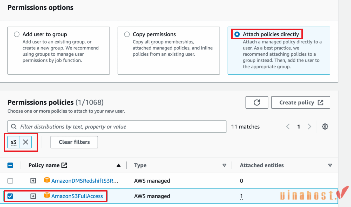Go to previous page with the left chevron

(x=288, y=127)
